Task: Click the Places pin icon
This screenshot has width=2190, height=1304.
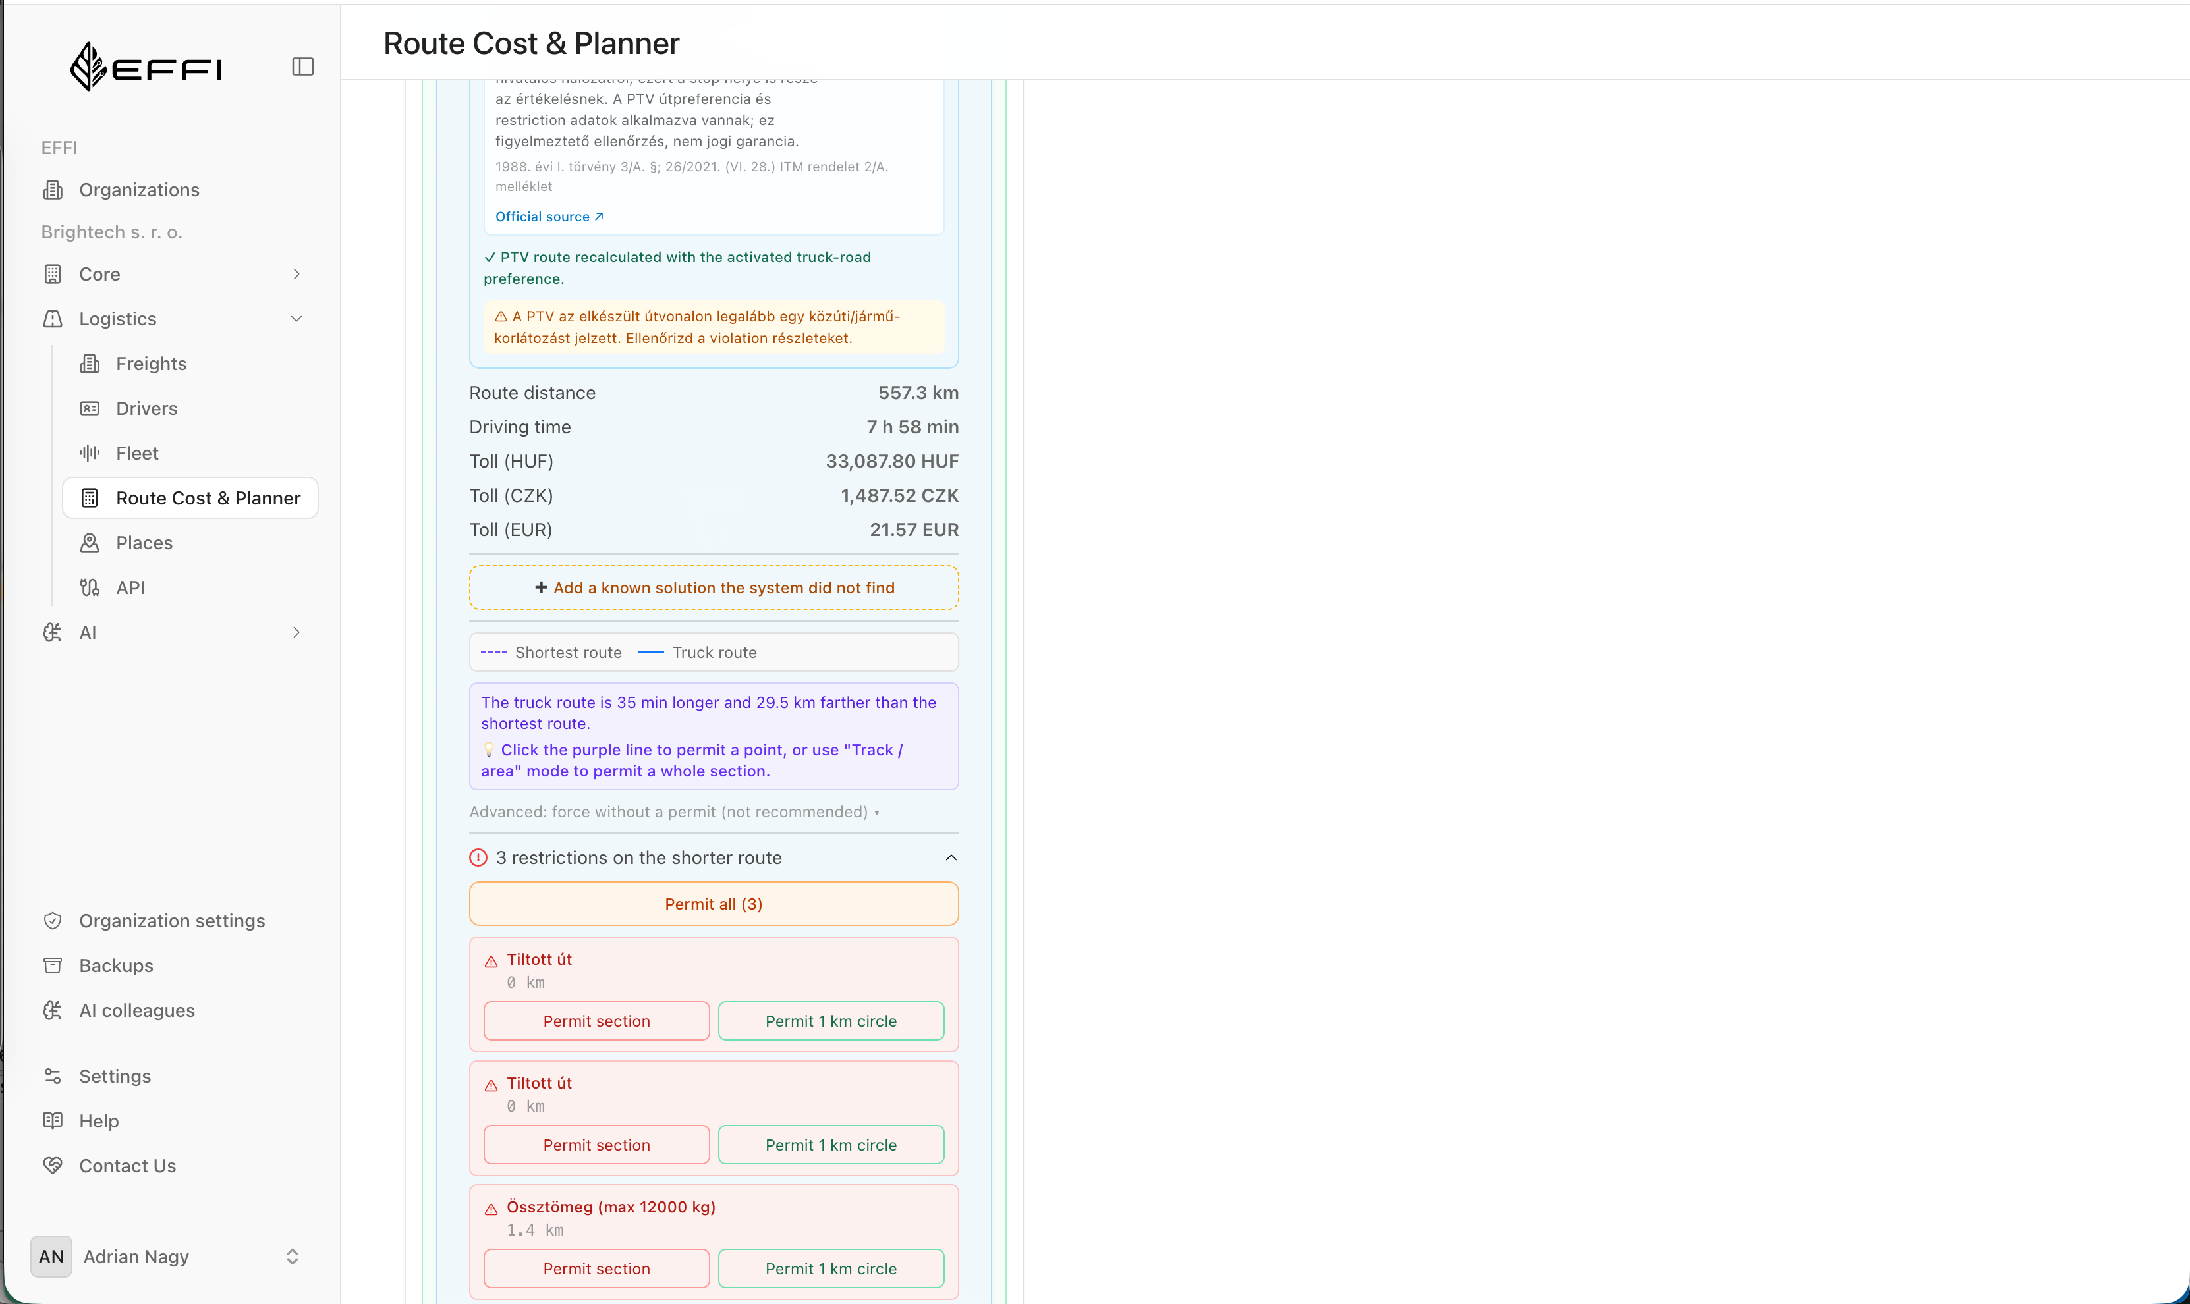Action: pos(90,543)
